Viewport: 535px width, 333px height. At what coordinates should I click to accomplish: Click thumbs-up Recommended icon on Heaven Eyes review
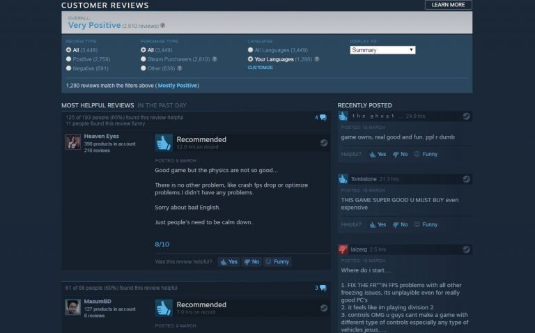click(164, 143)
